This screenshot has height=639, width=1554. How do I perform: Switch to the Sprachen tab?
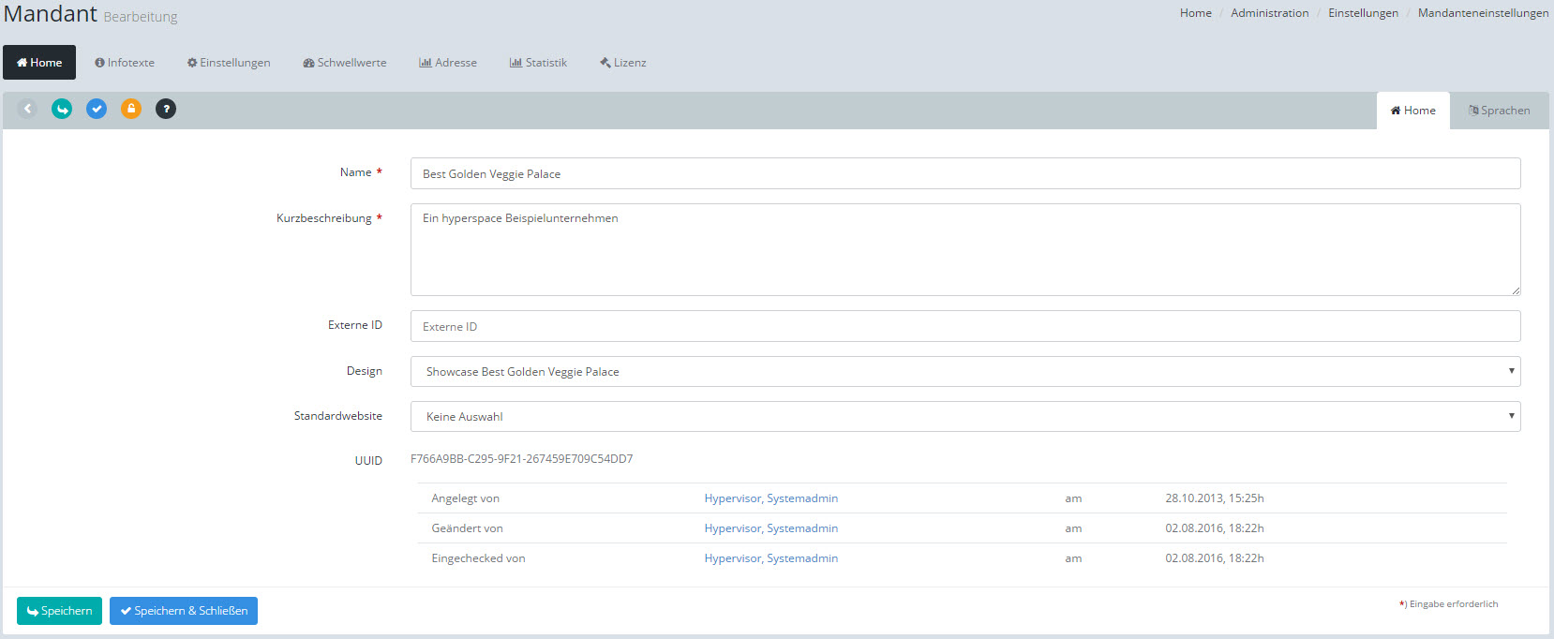[x=1499, y=111]
